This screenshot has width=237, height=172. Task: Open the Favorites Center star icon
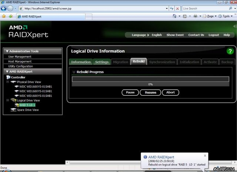click(4, 16)
